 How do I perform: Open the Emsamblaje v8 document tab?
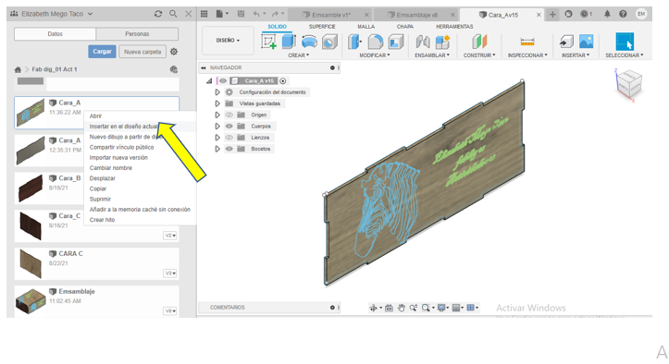pos(416,15)
